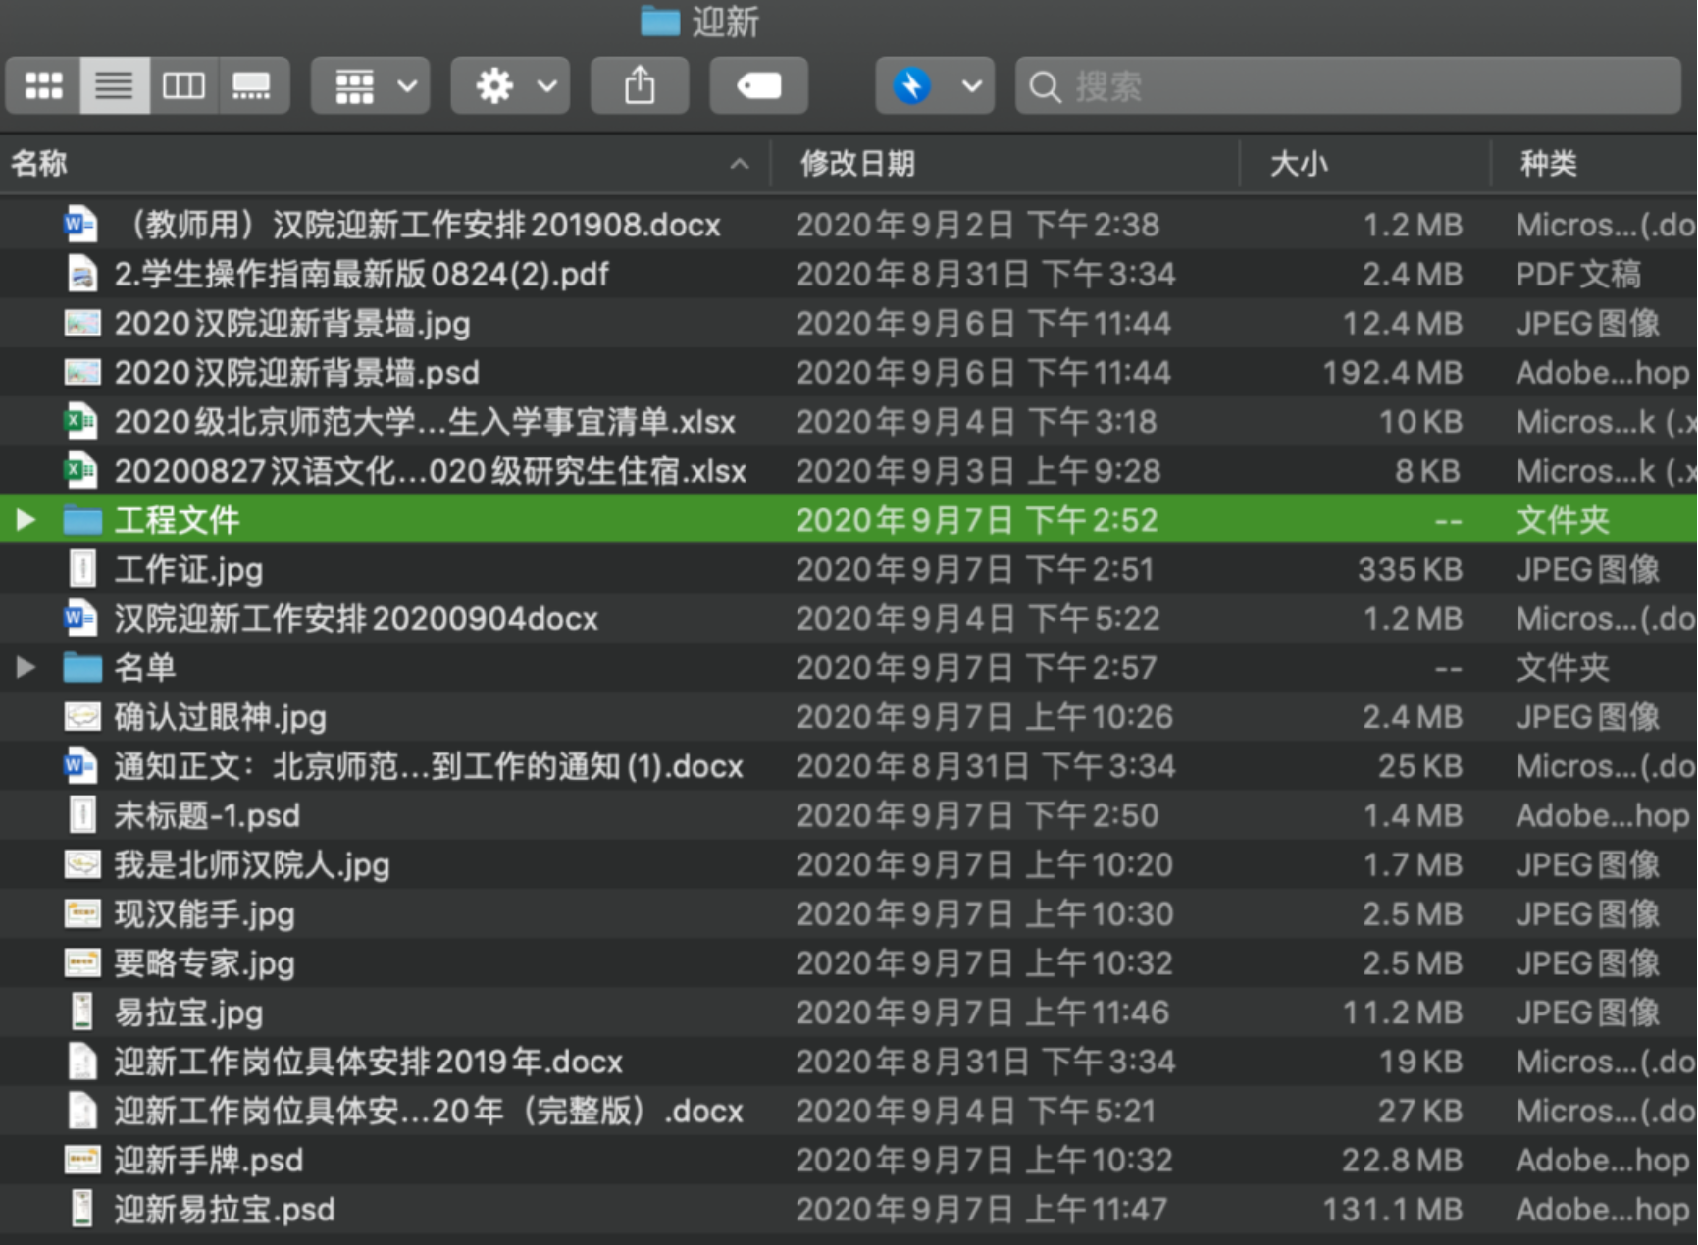This screenshot has width=1698, height=1245.
Task: Open the gear action menu
Action: pos(511,86)
